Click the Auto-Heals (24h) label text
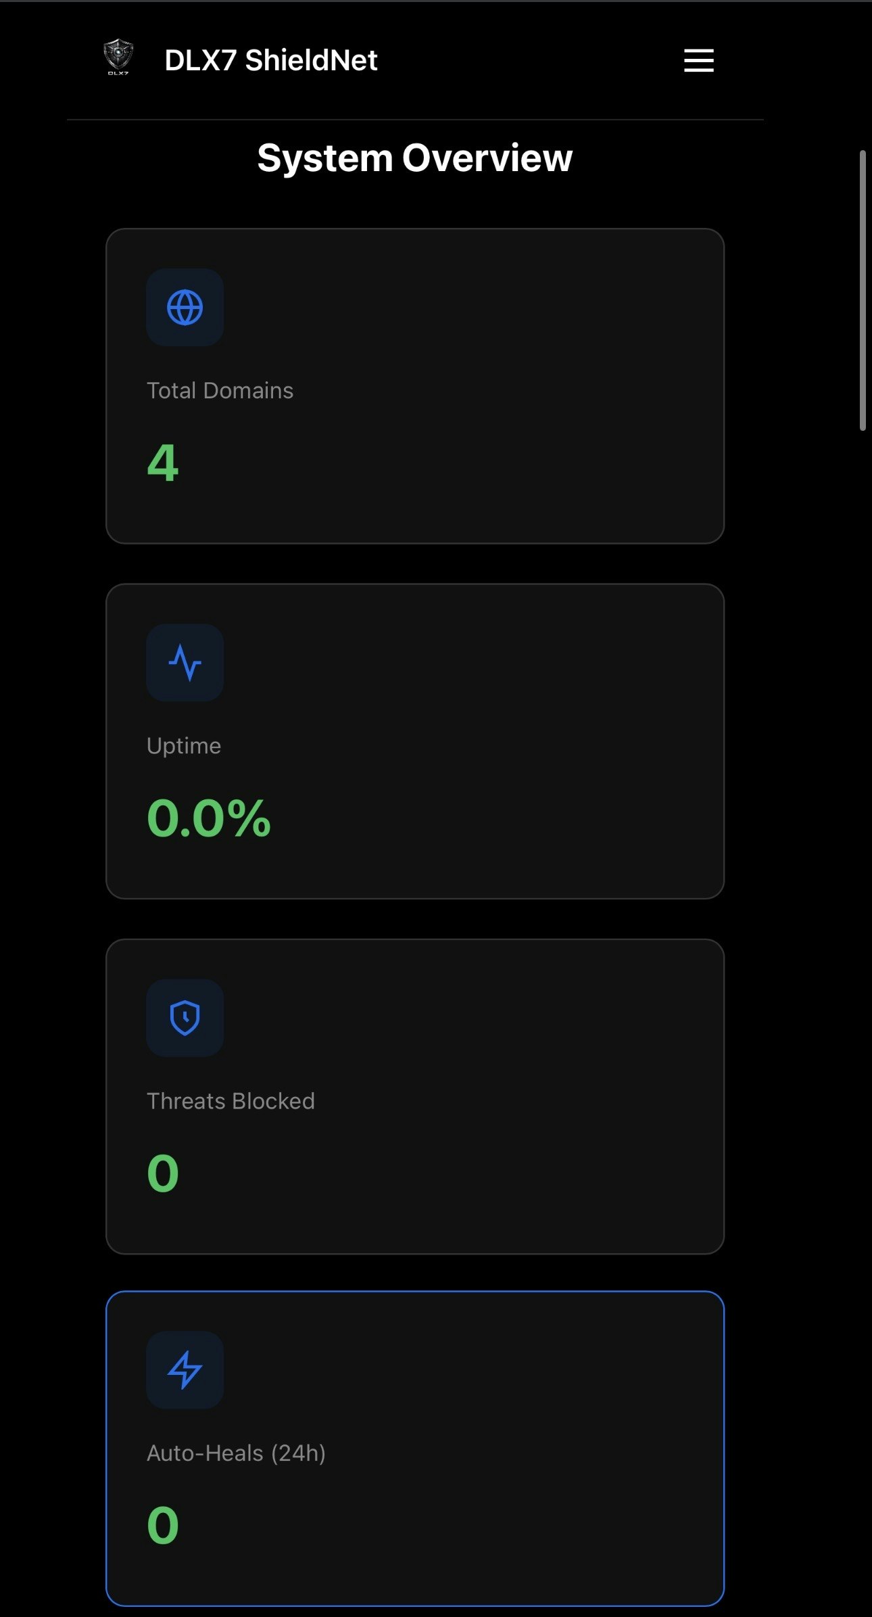The width and height of the screenshot is (872, 1617). [x=236, y=1453]
